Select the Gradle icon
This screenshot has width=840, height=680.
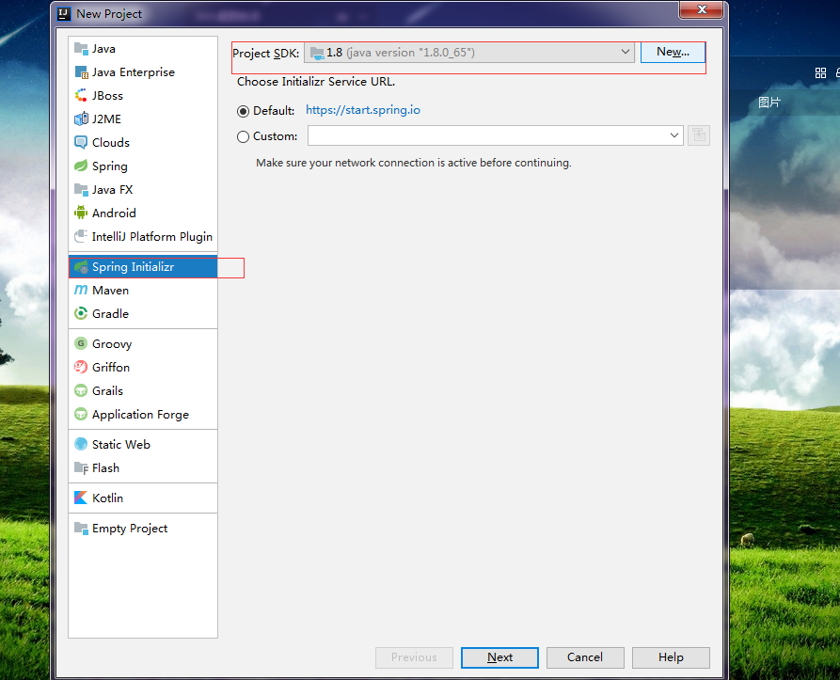click(x=81, y=314)
